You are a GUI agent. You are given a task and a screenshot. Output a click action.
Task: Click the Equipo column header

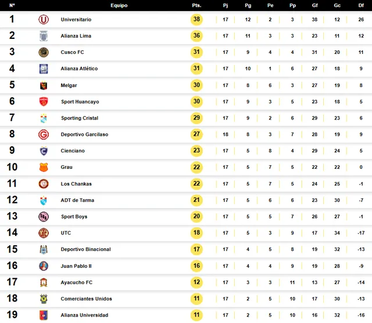(x=119, y=5)
